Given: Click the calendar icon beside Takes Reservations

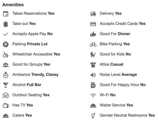Looking at the screenshot, I should [5, 14].
